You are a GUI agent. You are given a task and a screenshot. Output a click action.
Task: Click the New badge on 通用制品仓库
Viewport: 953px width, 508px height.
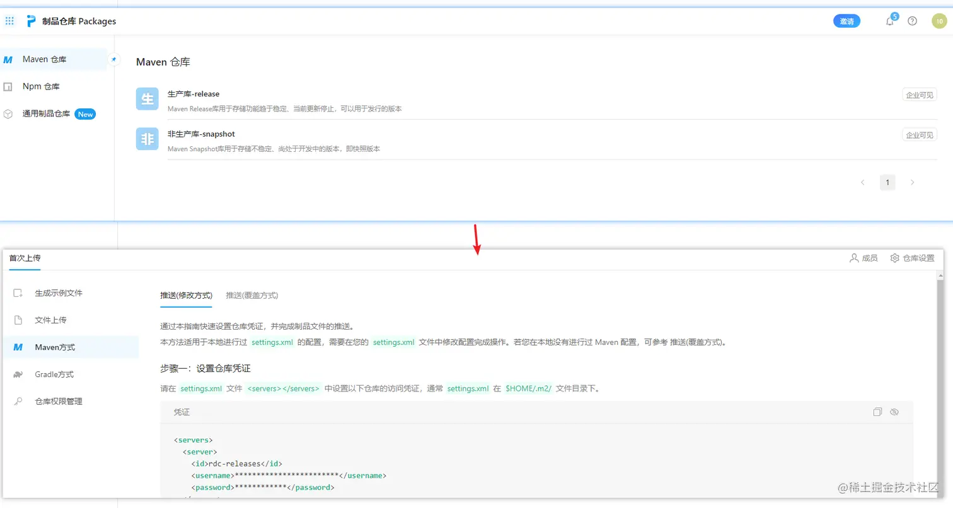coord(86,114)
